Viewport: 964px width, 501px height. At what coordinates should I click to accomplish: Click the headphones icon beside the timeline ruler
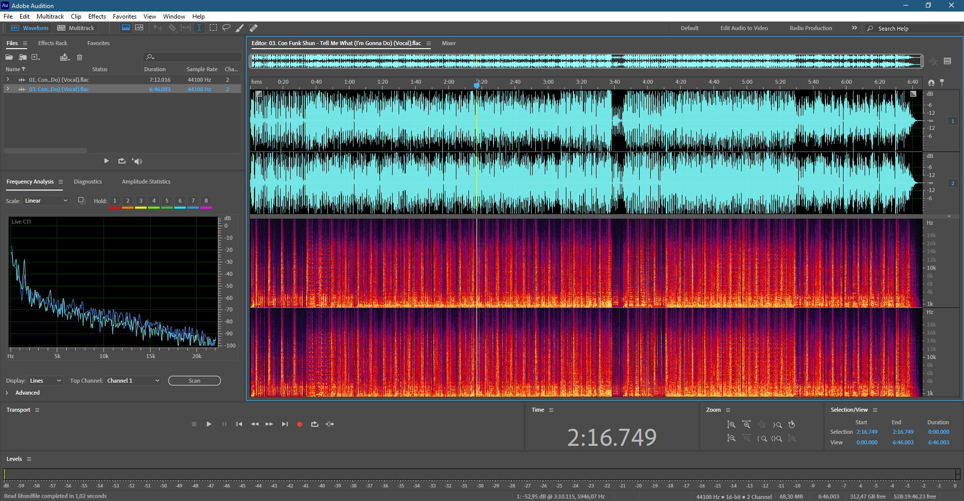coord(931,82)
